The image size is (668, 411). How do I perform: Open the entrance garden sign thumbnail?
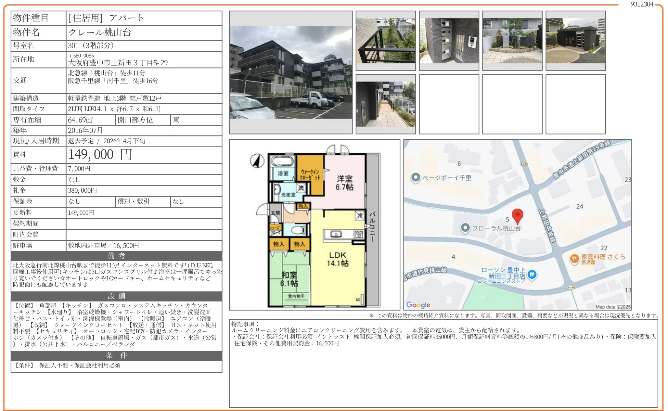[x=512, y=41]
